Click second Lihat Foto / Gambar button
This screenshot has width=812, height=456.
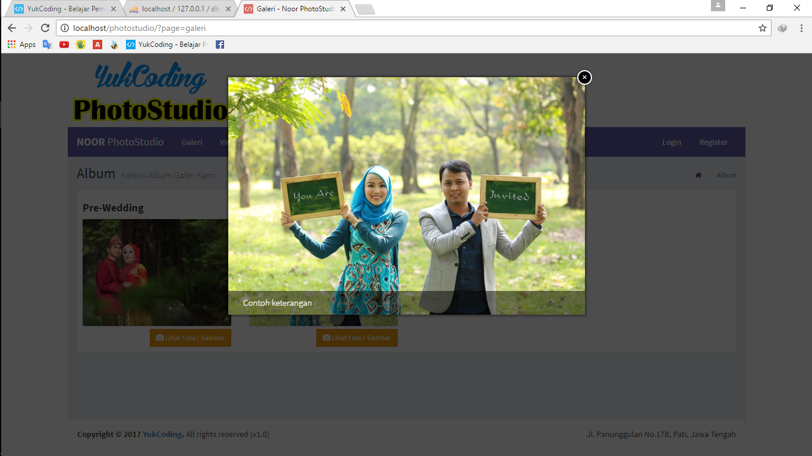point(357,338)
